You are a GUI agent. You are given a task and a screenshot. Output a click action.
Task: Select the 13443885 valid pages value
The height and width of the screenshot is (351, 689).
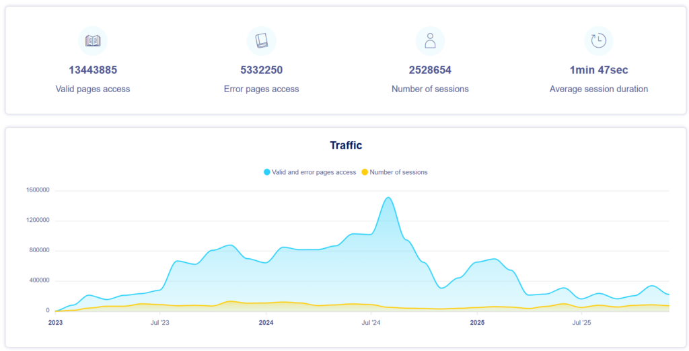93,70
